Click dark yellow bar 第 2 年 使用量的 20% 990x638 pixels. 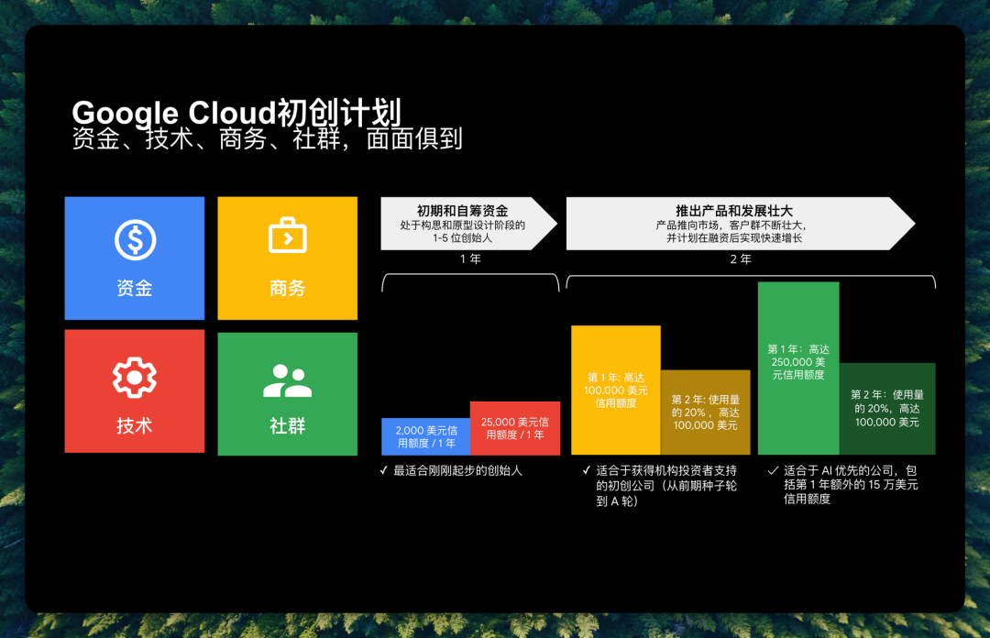(705, 412)
